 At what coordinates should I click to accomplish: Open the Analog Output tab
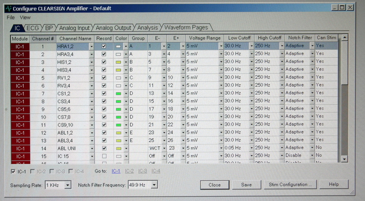[113, 28]
